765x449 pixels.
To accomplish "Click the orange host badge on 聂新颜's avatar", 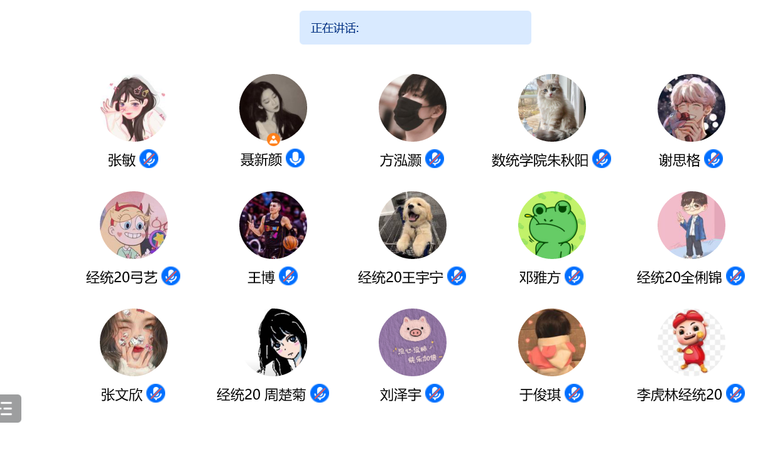I will tap(273, 139).
